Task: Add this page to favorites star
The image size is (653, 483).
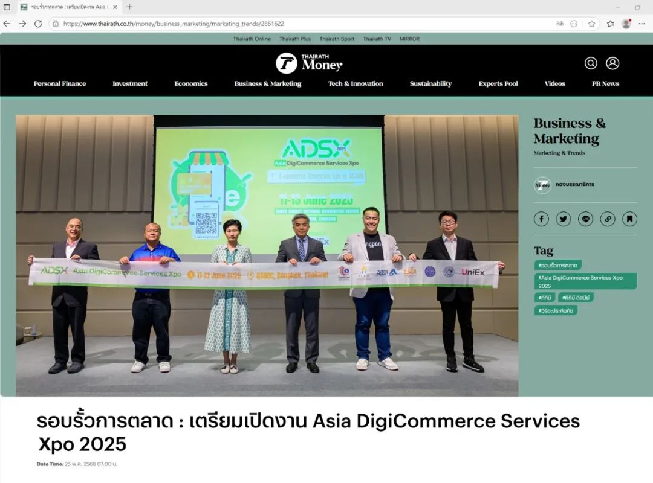Action: (592, 24)
